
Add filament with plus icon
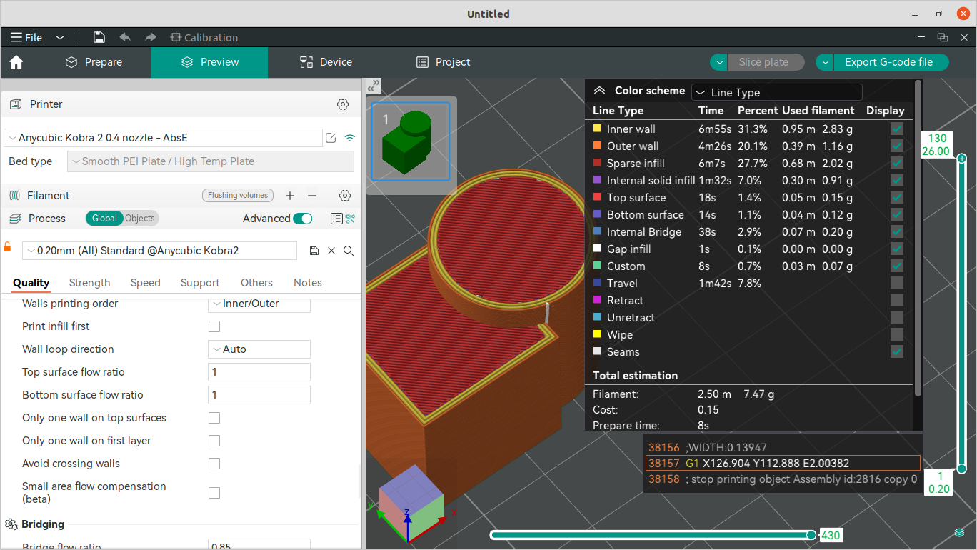point(290,196)
